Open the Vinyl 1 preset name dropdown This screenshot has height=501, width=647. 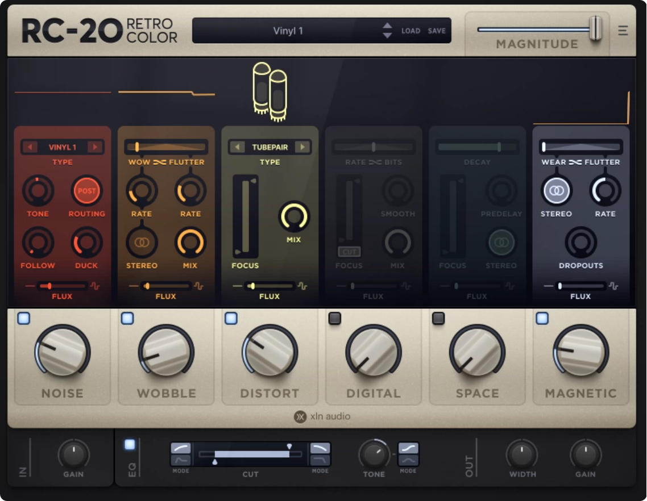288,31
